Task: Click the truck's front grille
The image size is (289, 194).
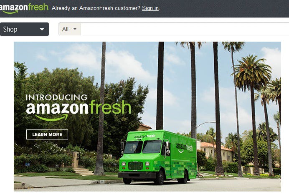Action: pyautogui.click(x=135, y=166)
